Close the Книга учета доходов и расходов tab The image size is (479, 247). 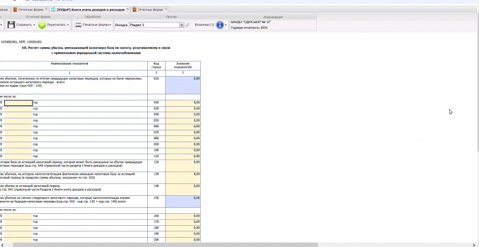coord(128,9)
